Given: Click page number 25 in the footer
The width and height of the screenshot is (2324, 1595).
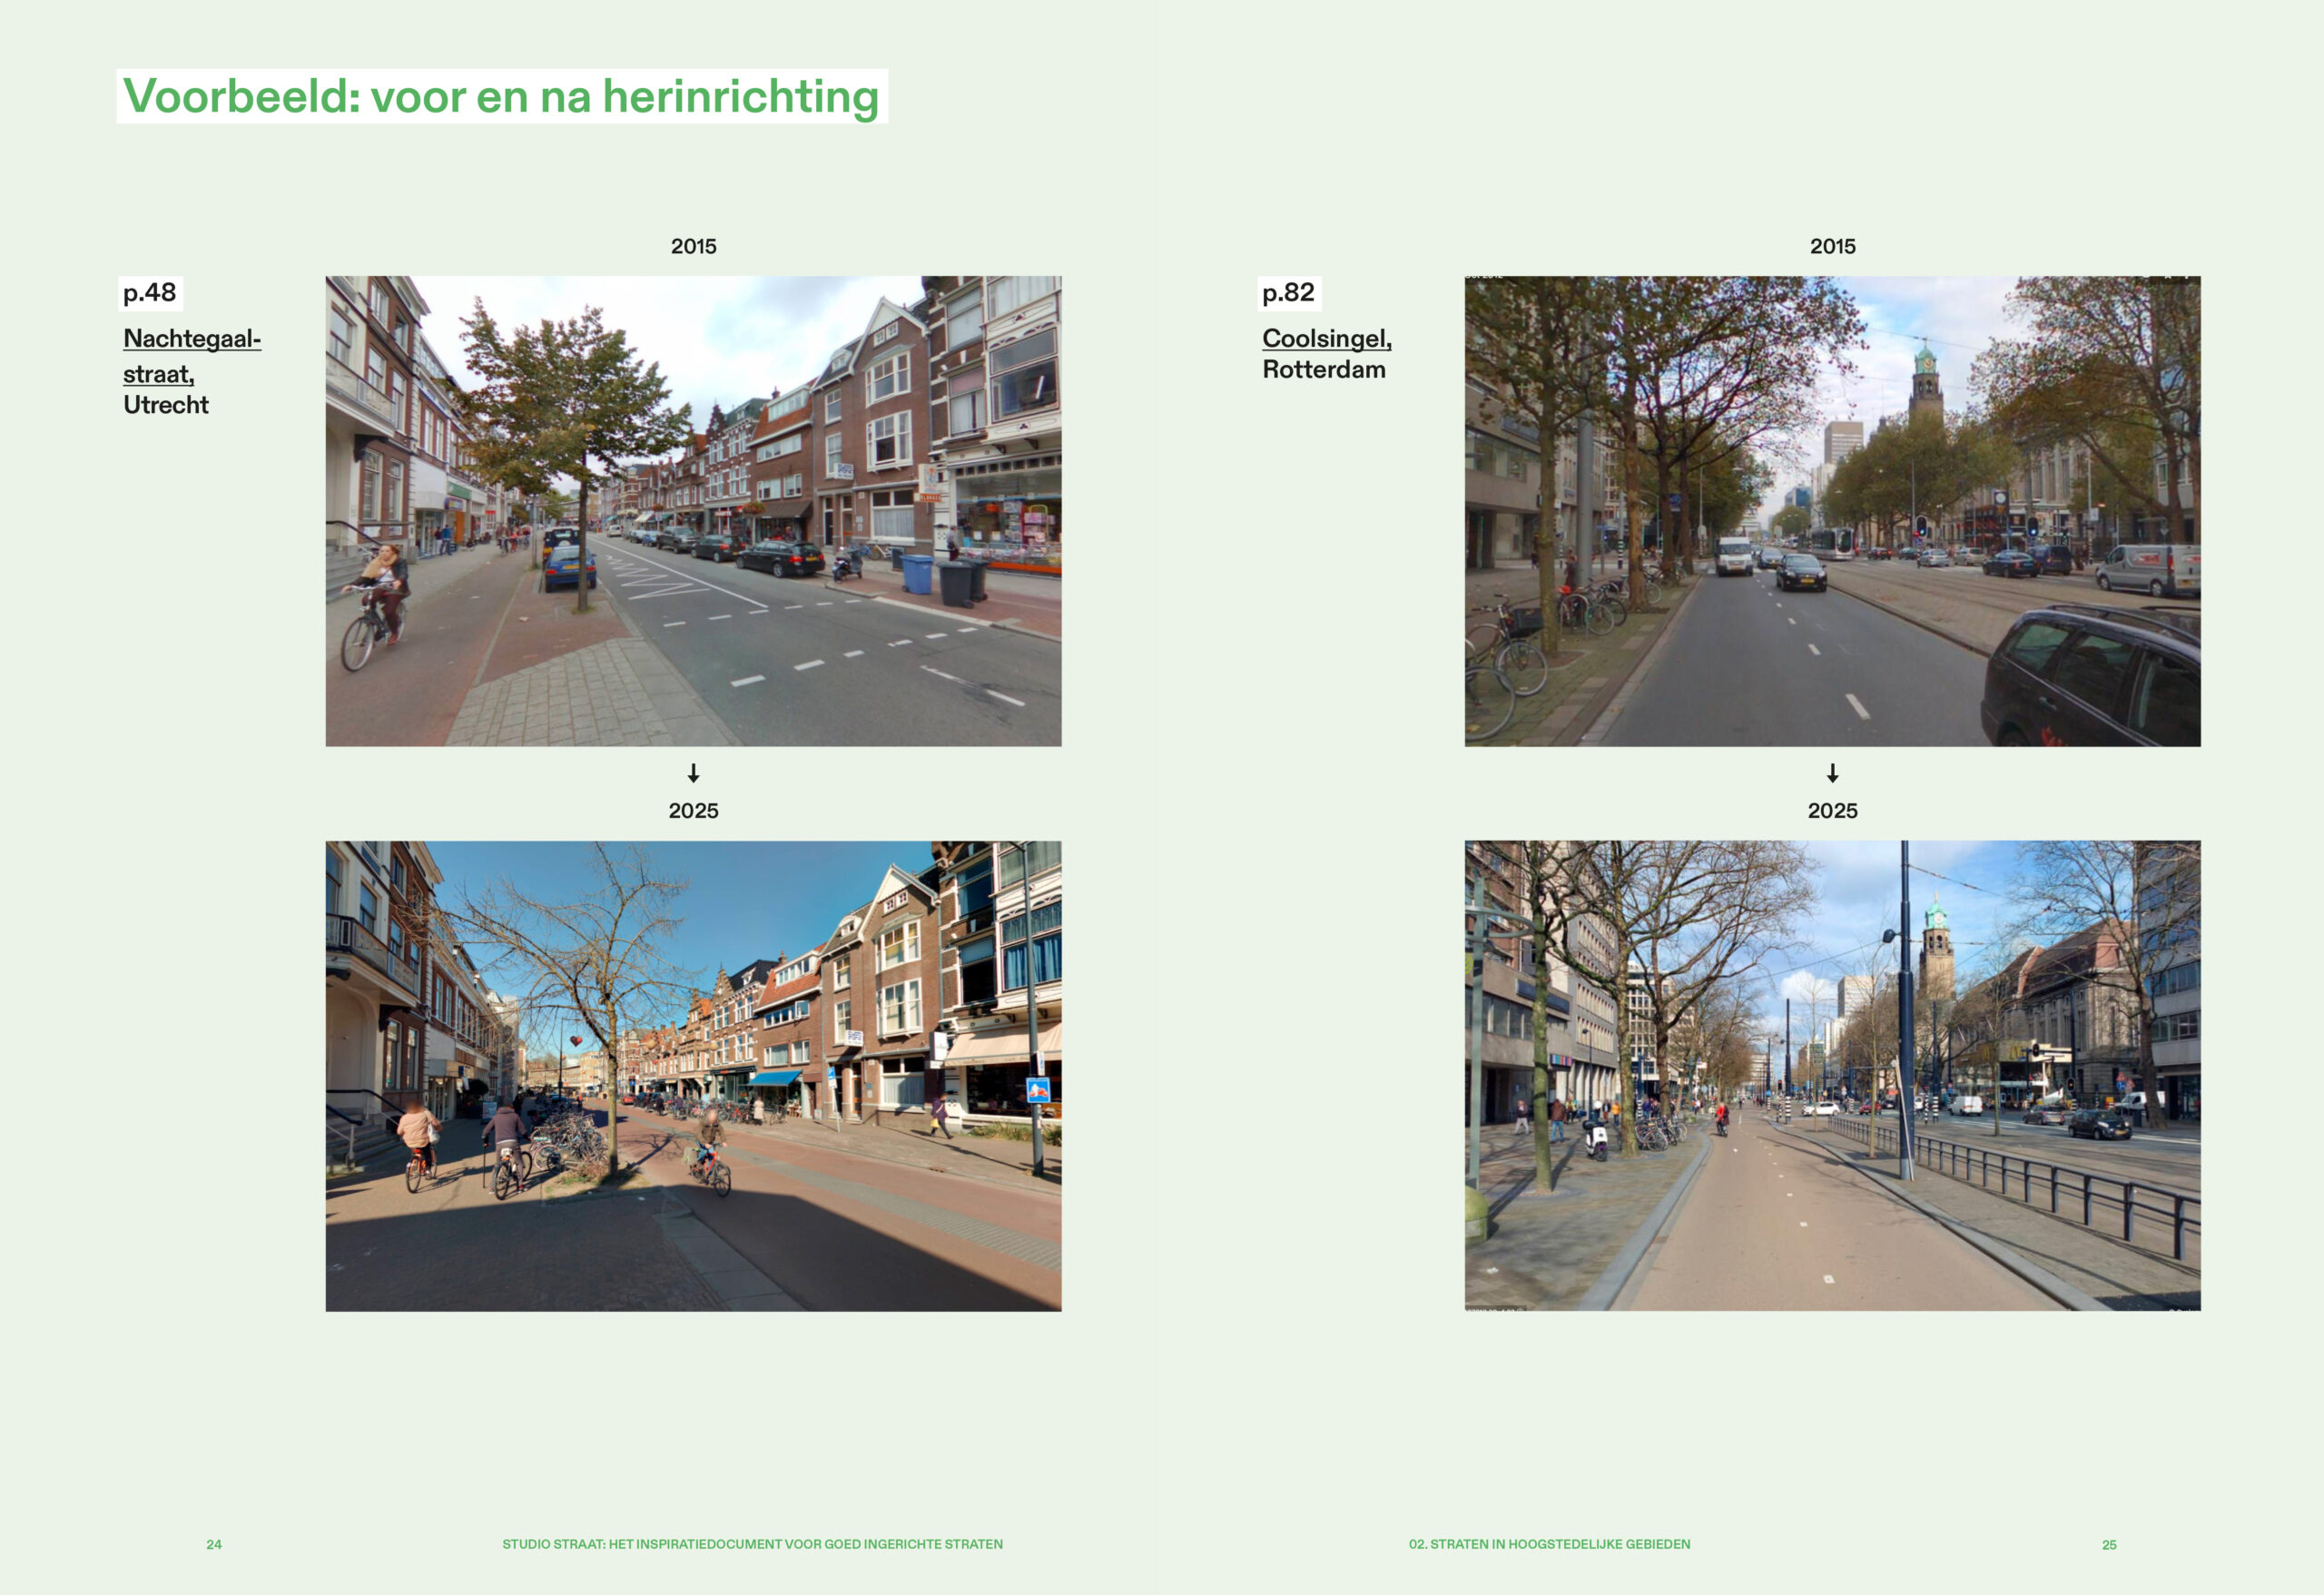Looking at the screenshot, I should (x=2109, y=1544).
